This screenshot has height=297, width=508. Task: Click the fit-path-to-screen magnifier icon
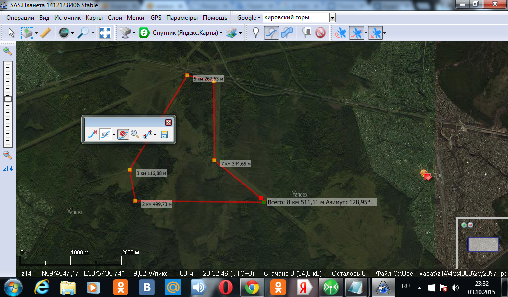click(135, 134)
